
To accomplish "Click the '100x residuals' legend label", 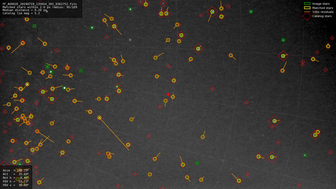I will 323,12.
